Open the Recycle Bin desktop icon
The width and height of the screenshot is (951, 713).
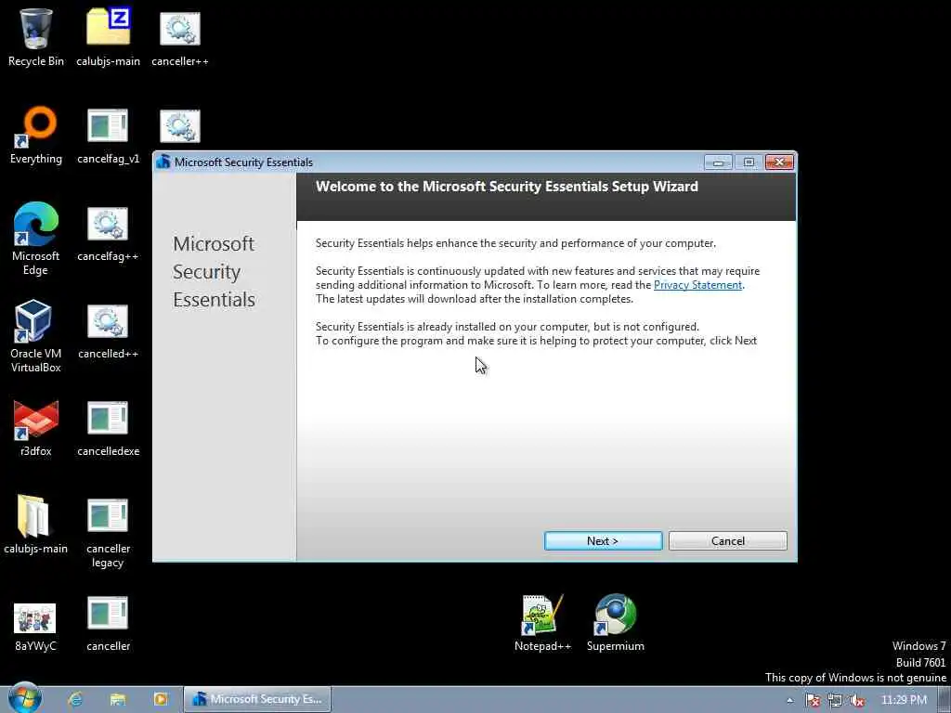click(x=36, y=36)
